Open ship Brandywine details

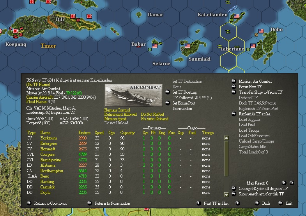pyautogui.click(x=51, y=160)
